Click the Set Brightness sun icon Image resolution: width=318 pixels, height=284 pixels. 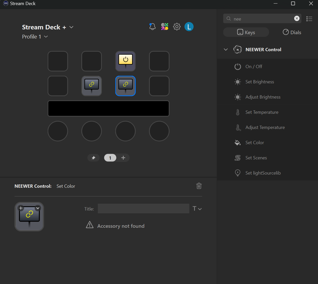pos(238,82)
